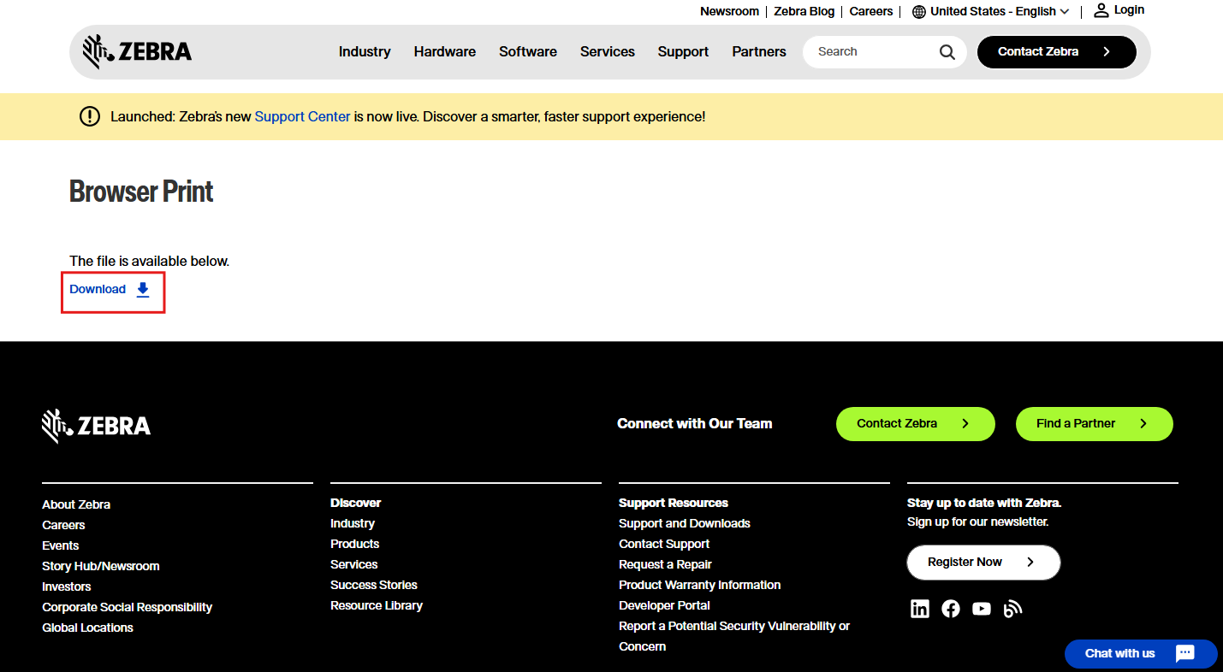Open the Support navigation menu

pyautogui.click(x=683, y=51)
